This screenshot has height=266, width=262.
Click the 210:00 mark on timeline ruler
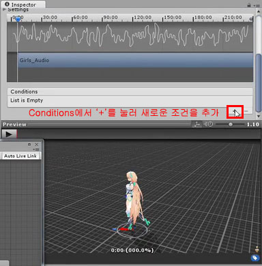[x=233, y=18]
